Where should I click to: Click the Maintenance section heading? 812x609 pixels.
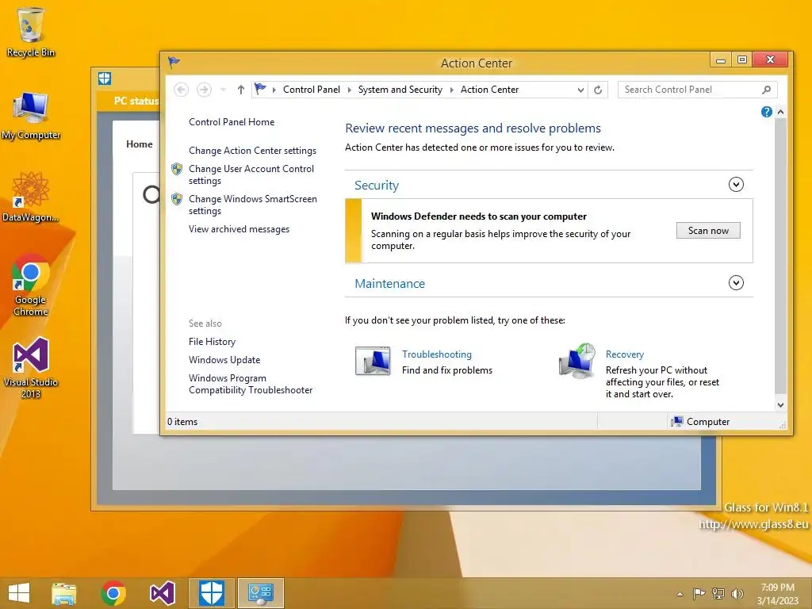(x=389, y=284)
